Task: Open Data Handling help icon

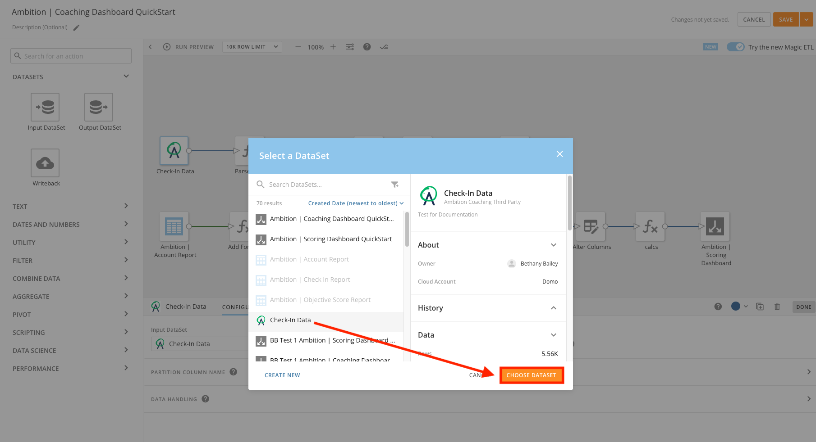Action: click(206, 399)
